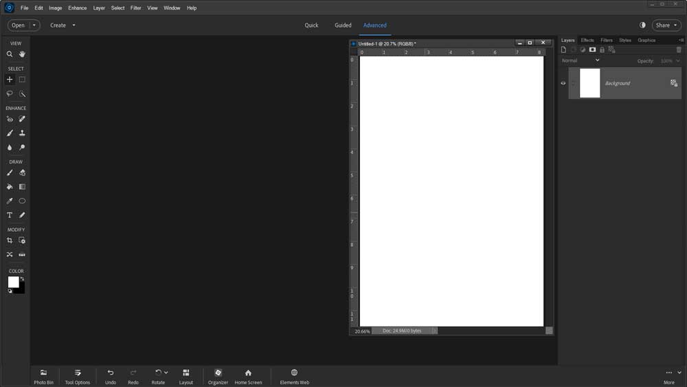Viewport: 687px width, 387px height.
Task: Go to the Home Screen
Action: click(248, 377)
